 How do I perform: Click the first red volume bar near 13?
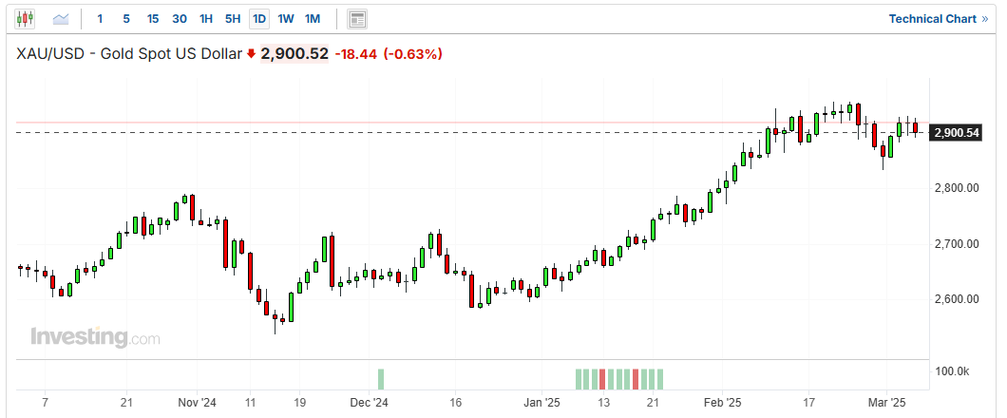tap(602, 379)
